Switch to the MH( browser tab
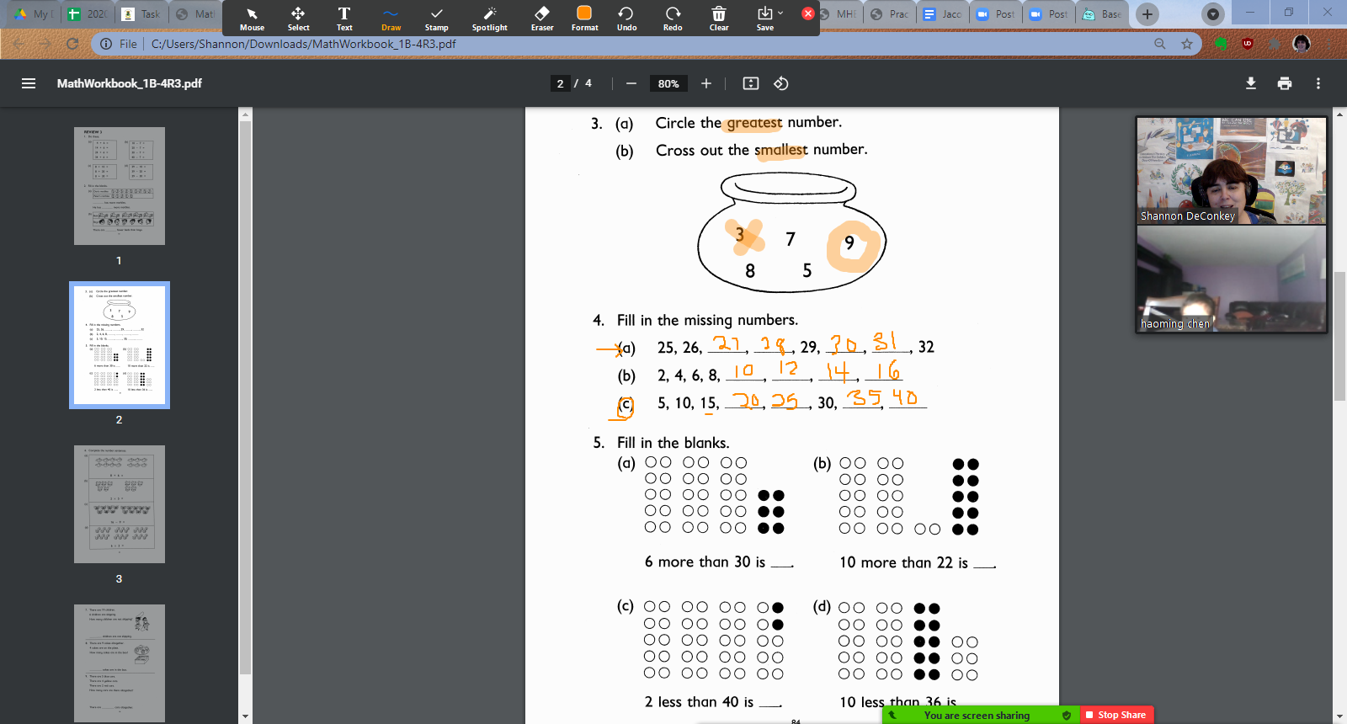 click(x=839, y=14)
